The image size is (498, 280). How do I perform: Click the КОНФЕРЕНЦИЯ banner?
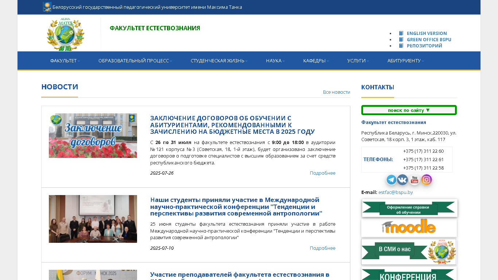tap(409, 274)
